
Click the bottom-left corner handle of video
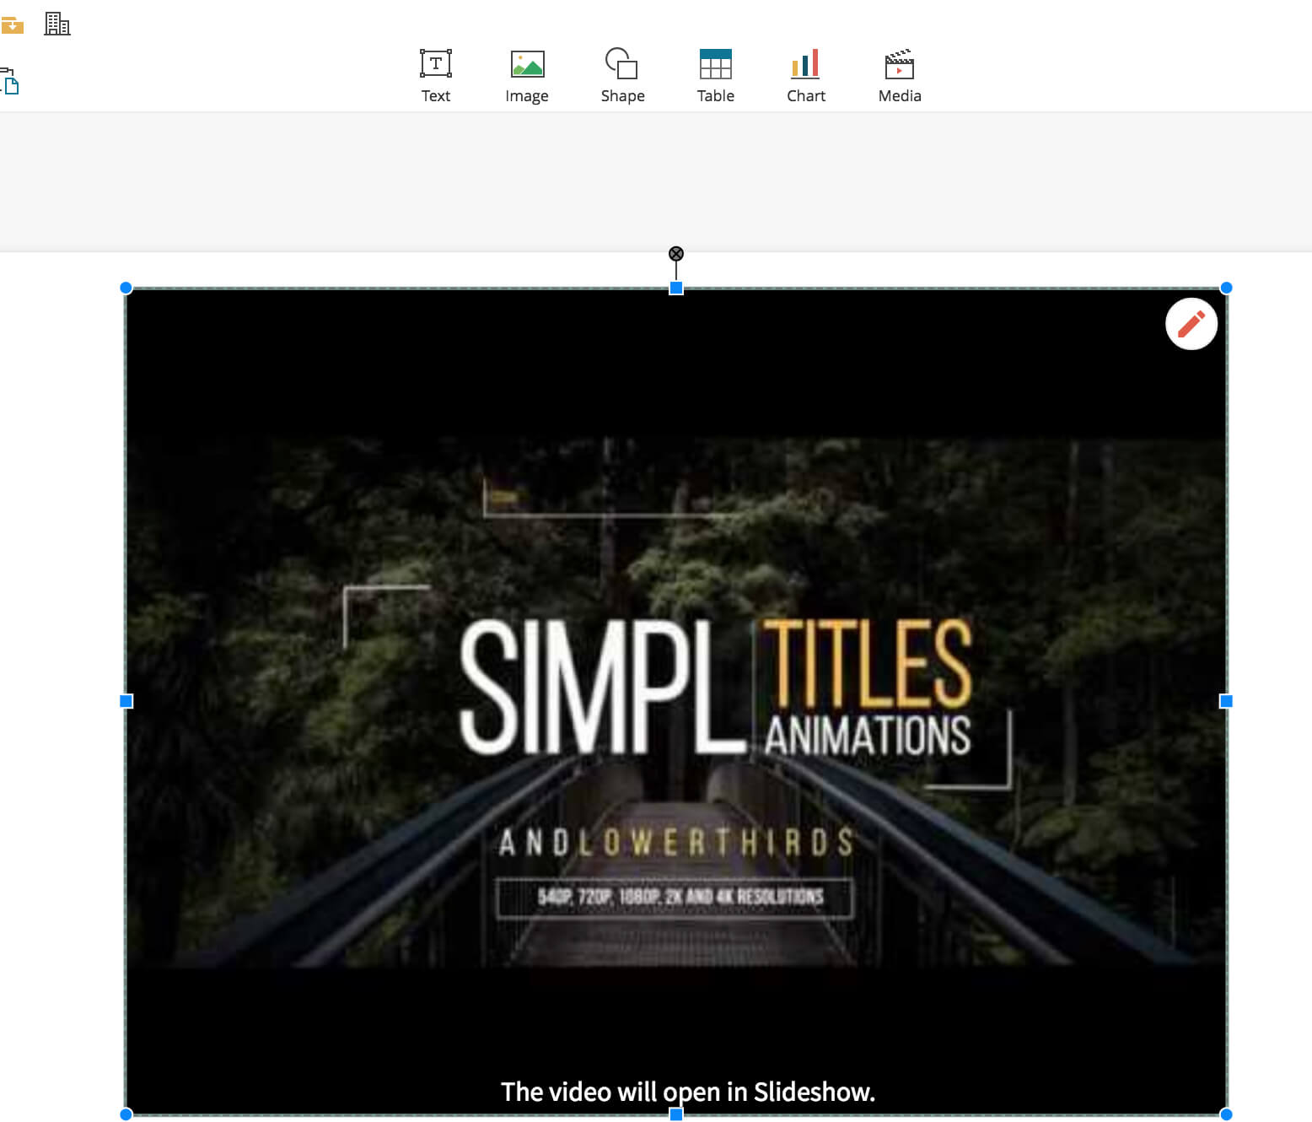click(126, 1114)
